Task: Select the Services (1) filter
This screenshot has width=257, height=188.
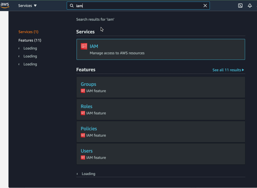Action: pyautogui.click(x=28, y=32)
